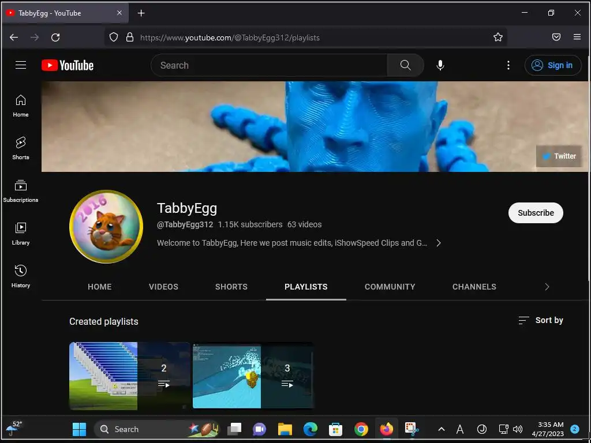This screenshot has width=591, height=443.
Task: Open Library in the sidebar
Action: (x=21, y=234)
